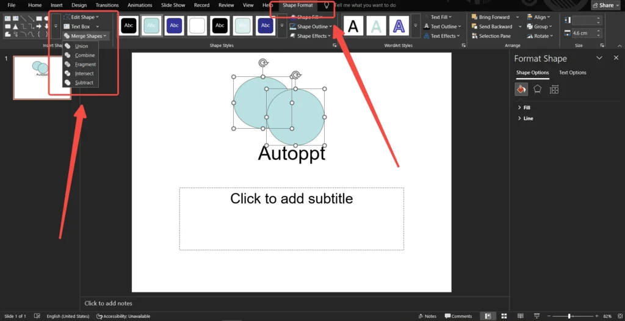This screenshot has height=321, width=625.
Task: Switch to the Animations tab
Action: [x=140, y=5]
